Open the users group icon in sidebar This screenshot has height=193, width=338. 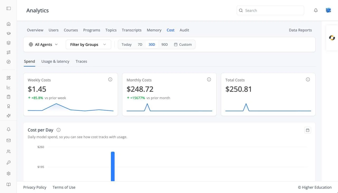point(8,151)
